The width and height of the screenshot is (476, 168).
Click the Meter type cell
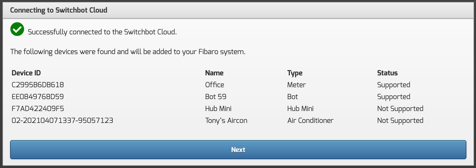296,85
